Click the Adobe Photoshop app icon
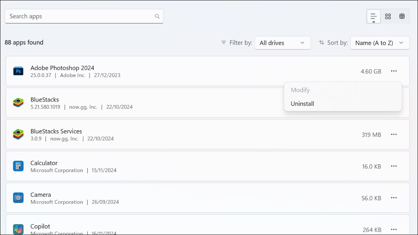 tap(18, 71)
